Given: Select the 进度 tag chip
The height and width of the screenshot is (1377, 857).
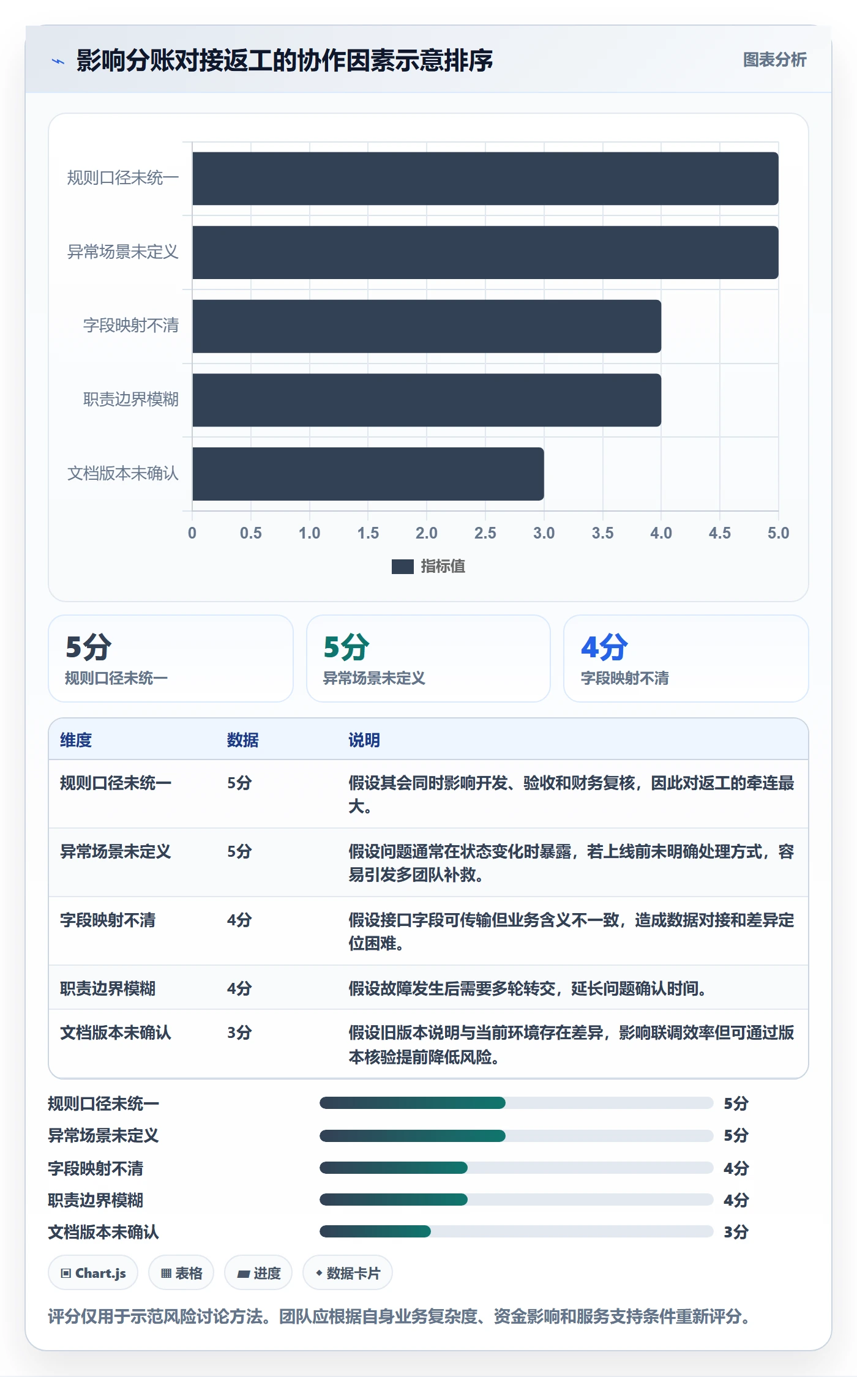Looking at the screenshot, I should (258, 1273).
